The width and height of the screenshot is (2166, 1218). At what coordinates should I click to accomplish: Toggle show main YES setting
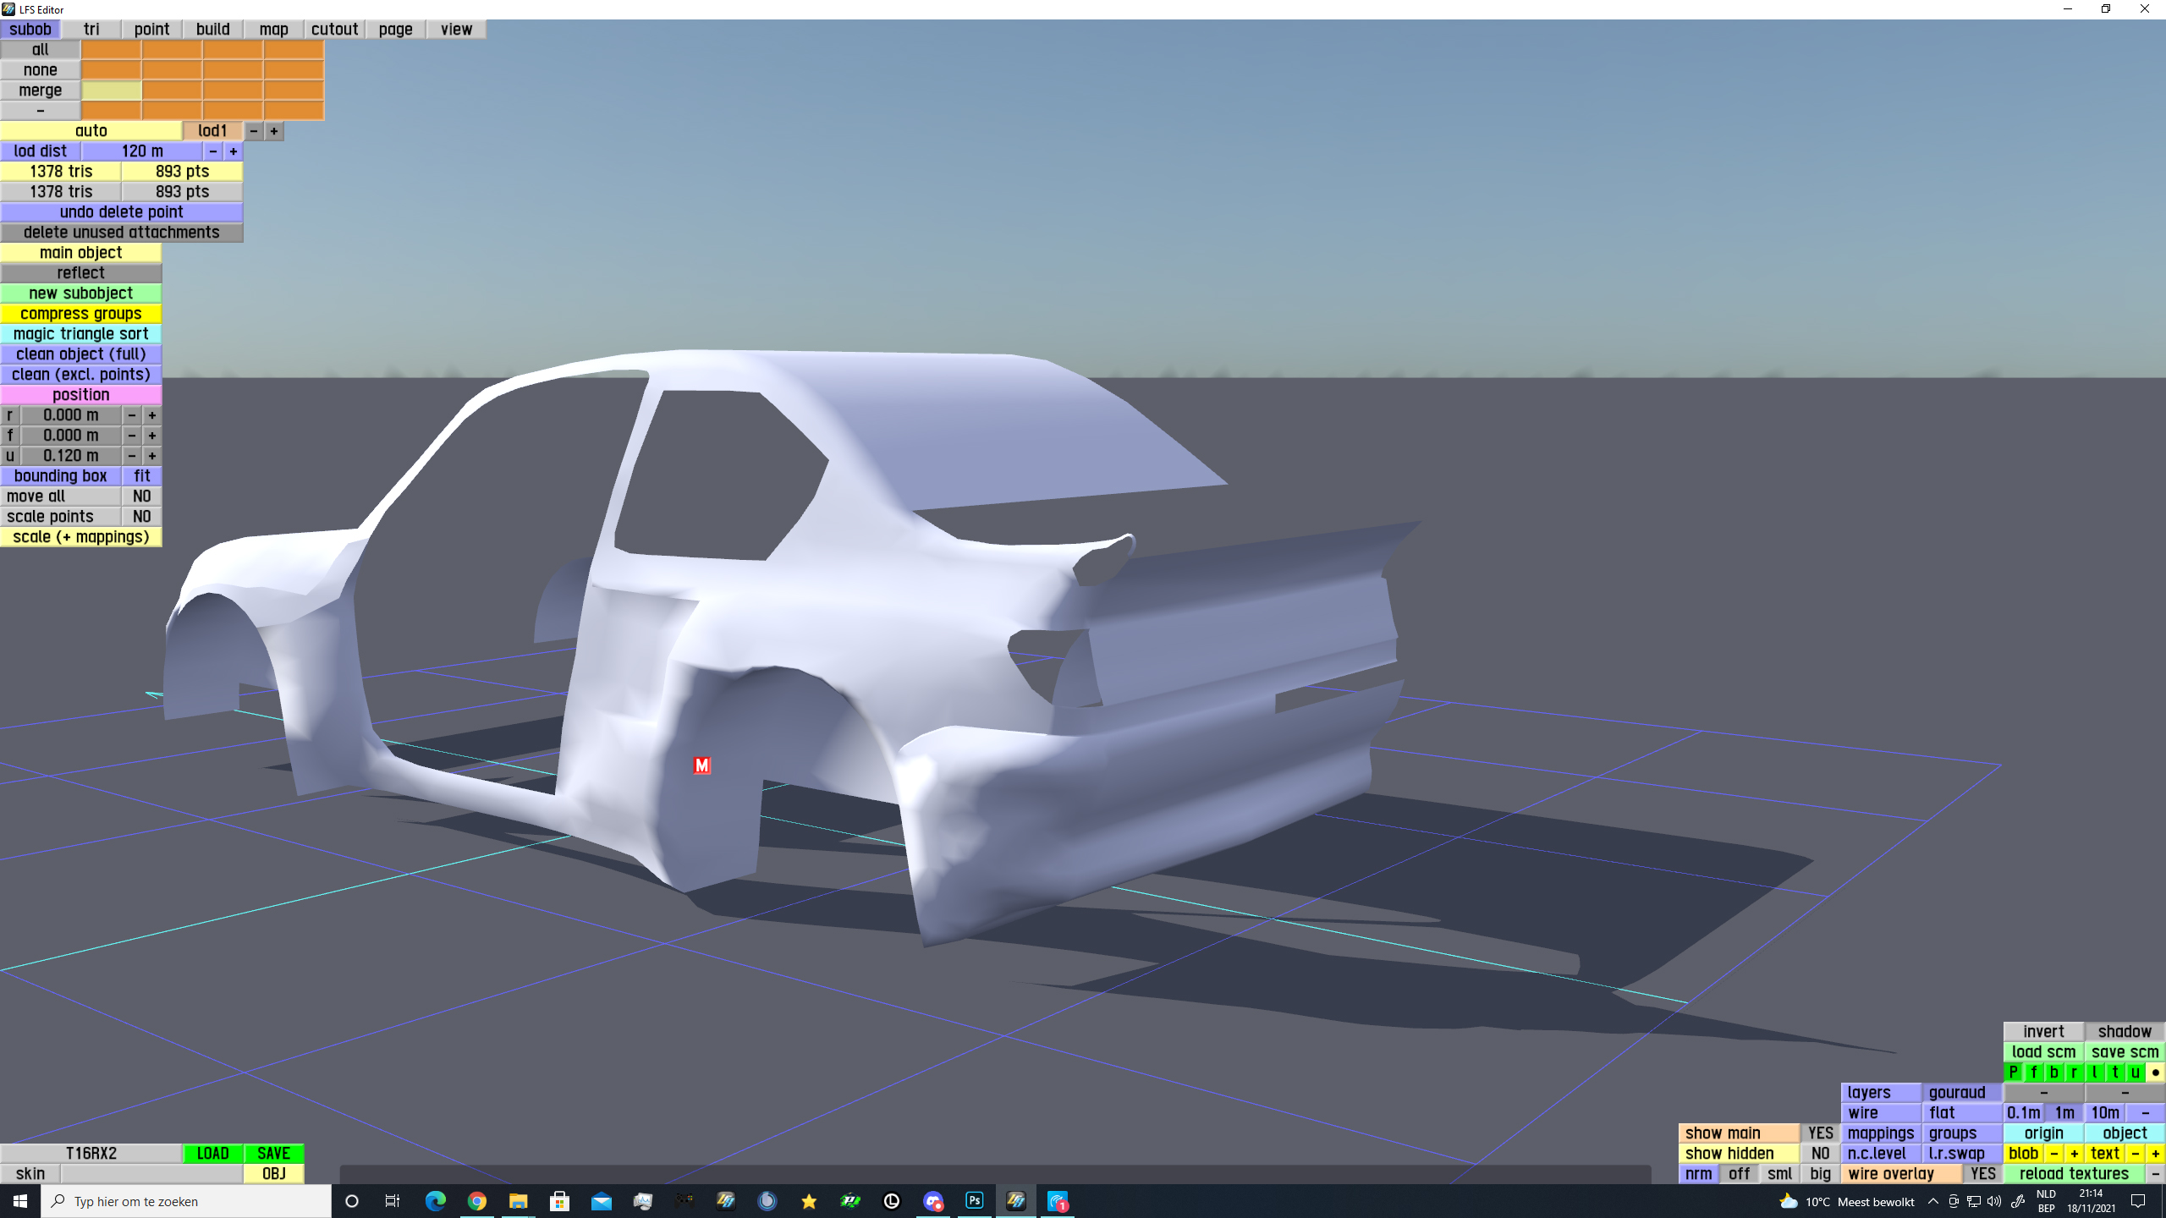pos(1820,1133)
